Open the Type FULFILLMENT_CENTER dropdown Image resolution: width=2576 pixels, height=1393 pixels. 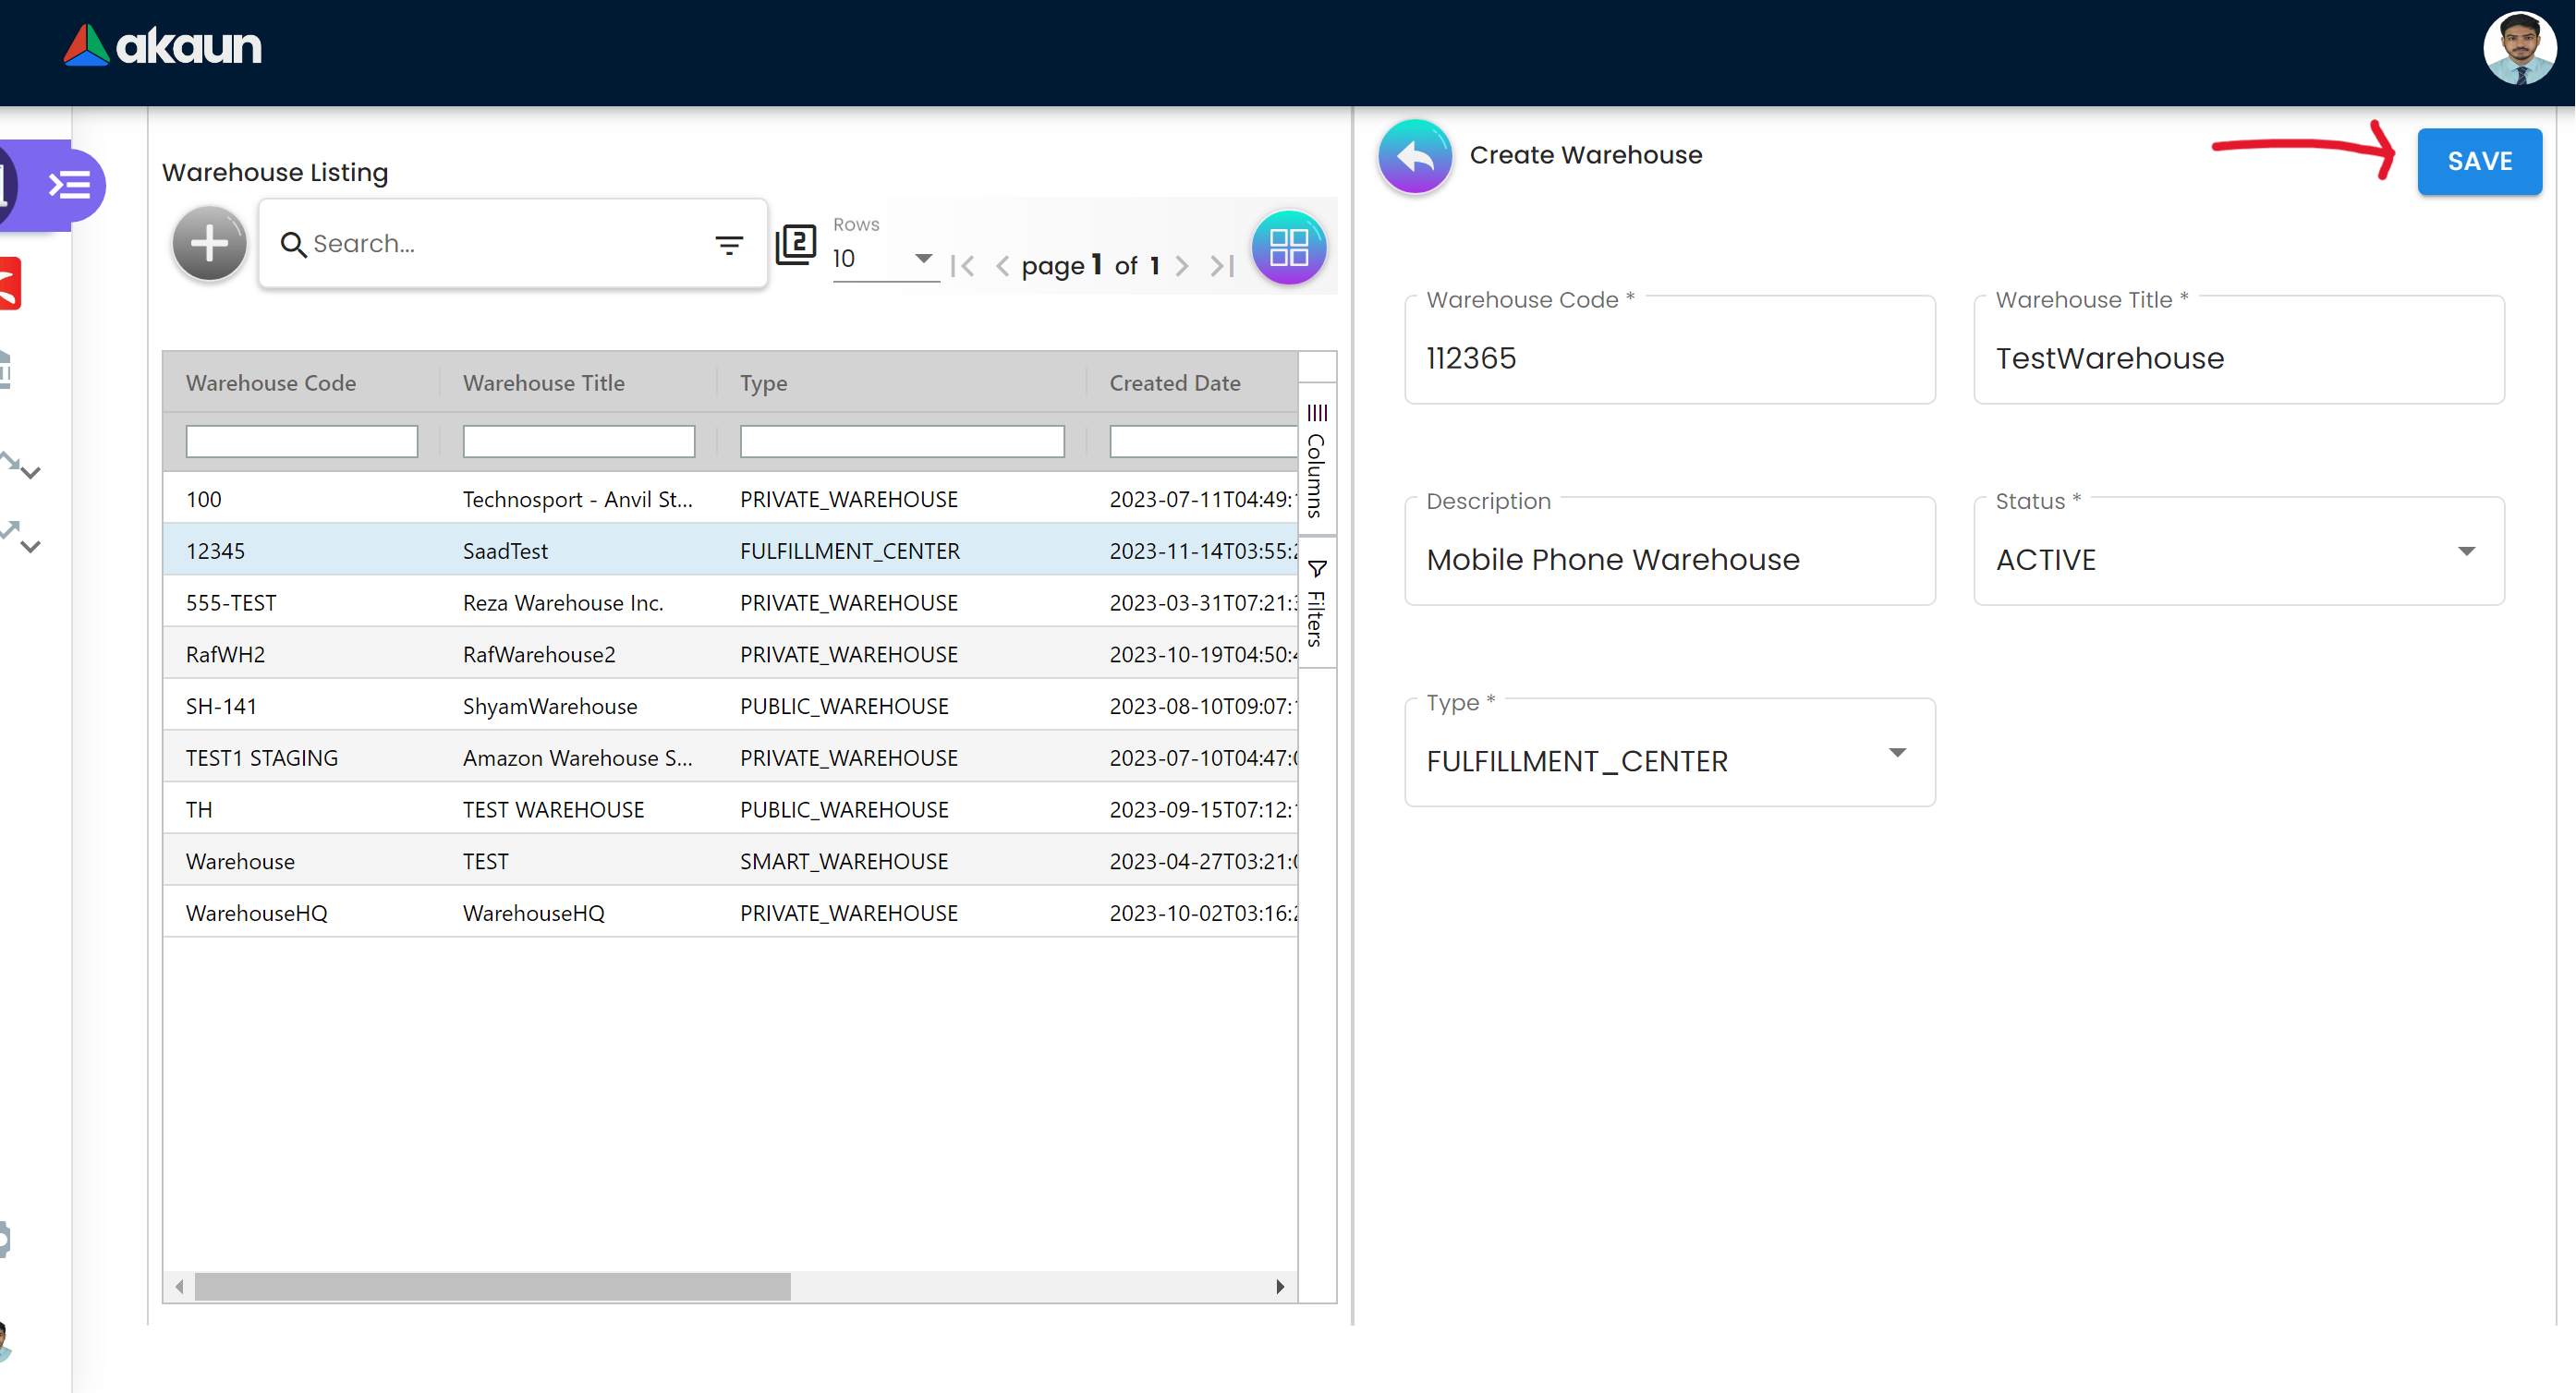(1668, 760)
